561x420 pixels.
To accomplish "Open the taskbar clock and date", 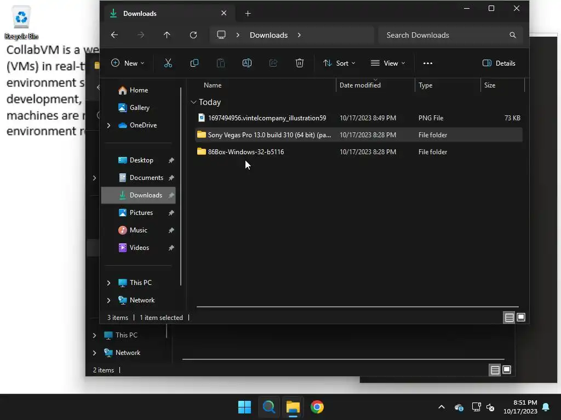I will (520, 407).
